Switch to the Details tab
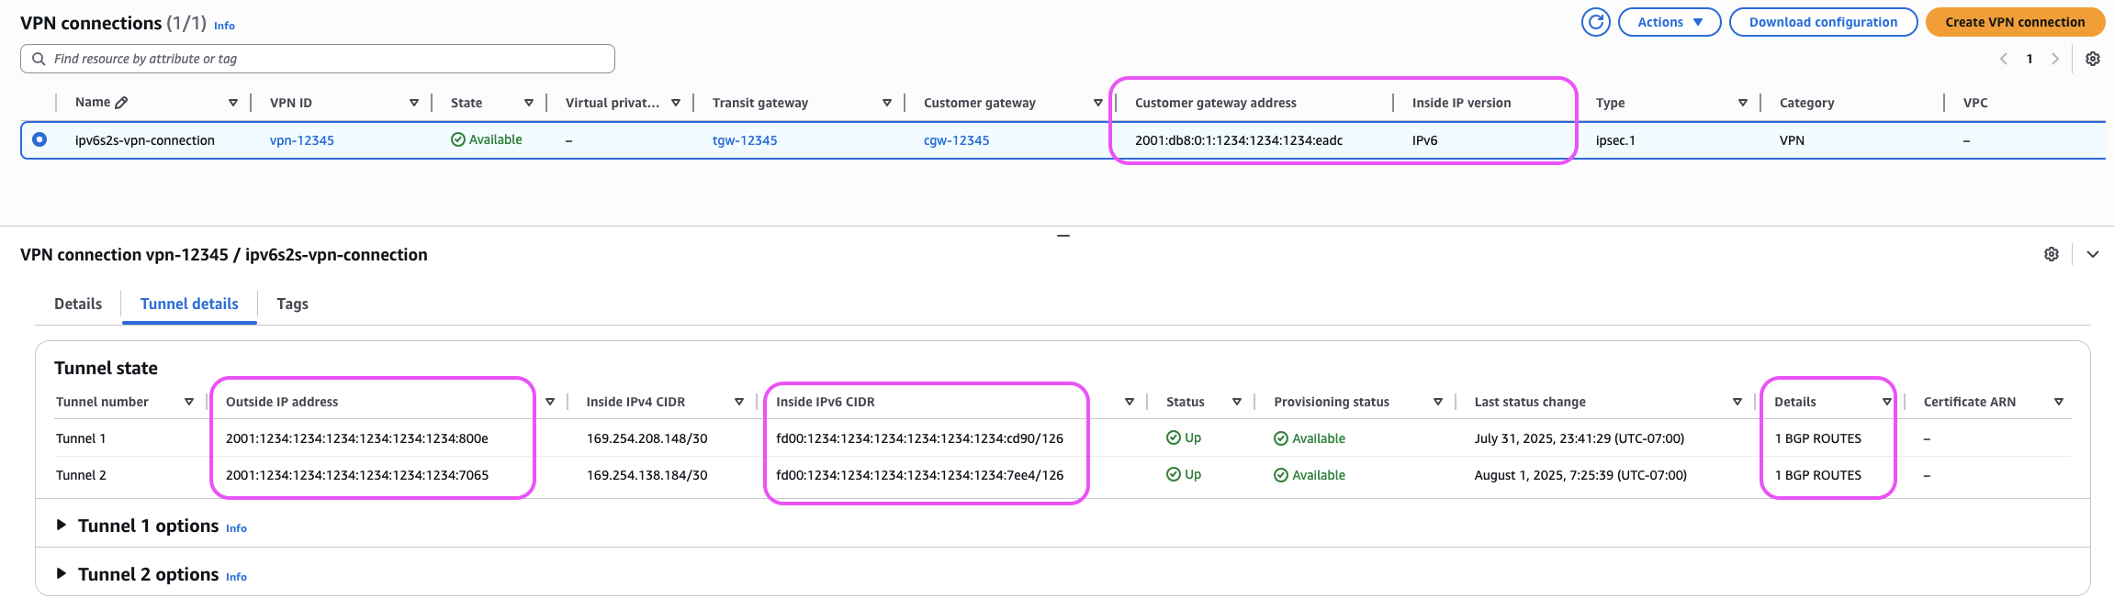The image size is (2114, 609). click(78, 304)
